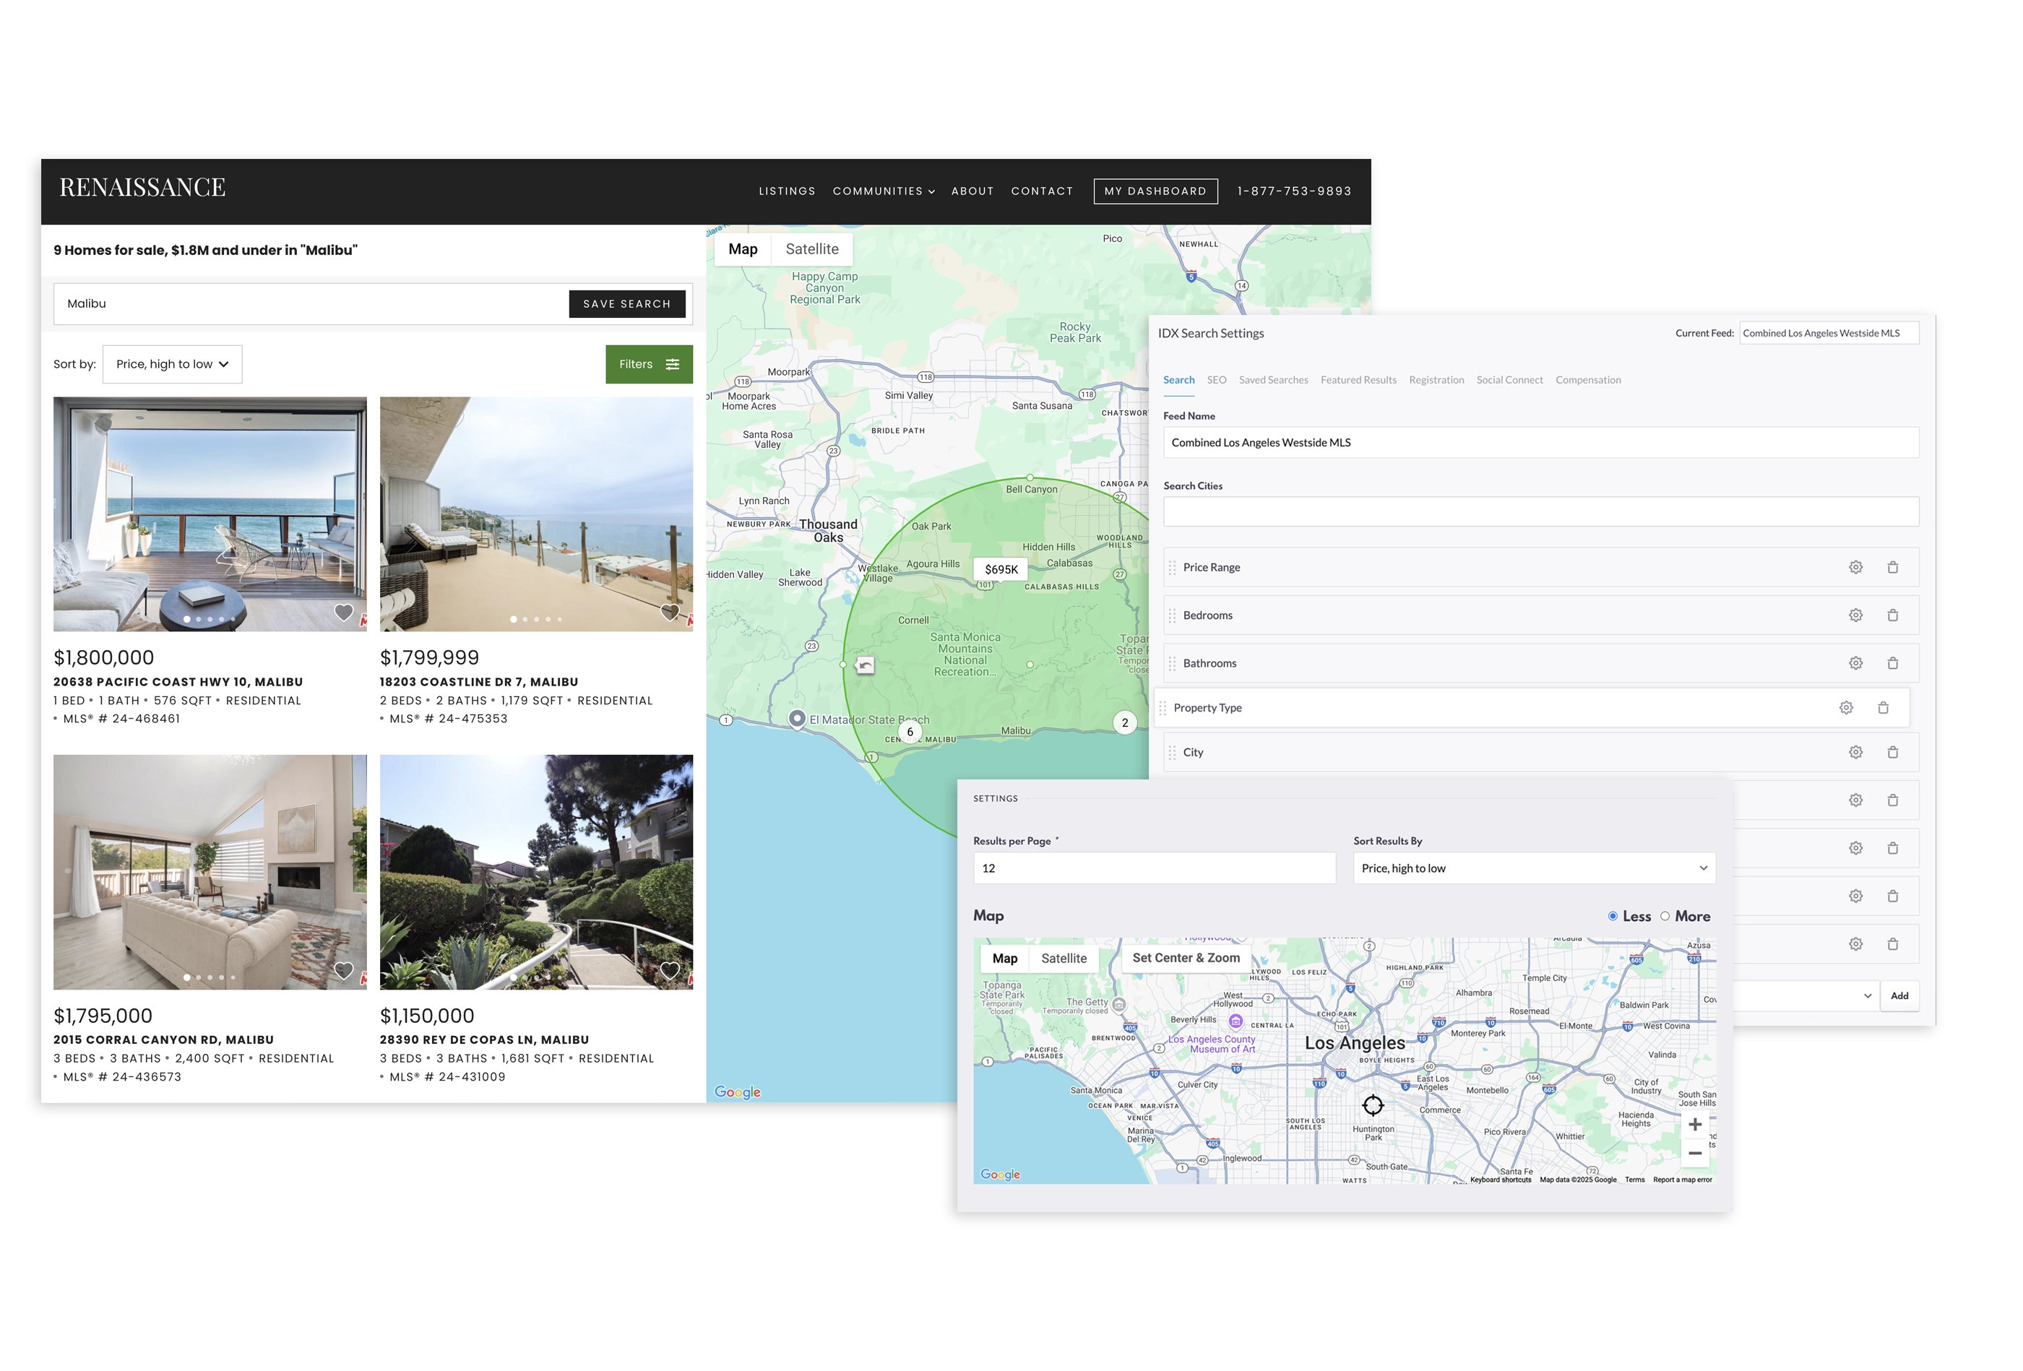The image size is (2023, 1371).
Task: Open settings gear for Price Range row
Action: pyautogui.click(x=1855, y=568)
